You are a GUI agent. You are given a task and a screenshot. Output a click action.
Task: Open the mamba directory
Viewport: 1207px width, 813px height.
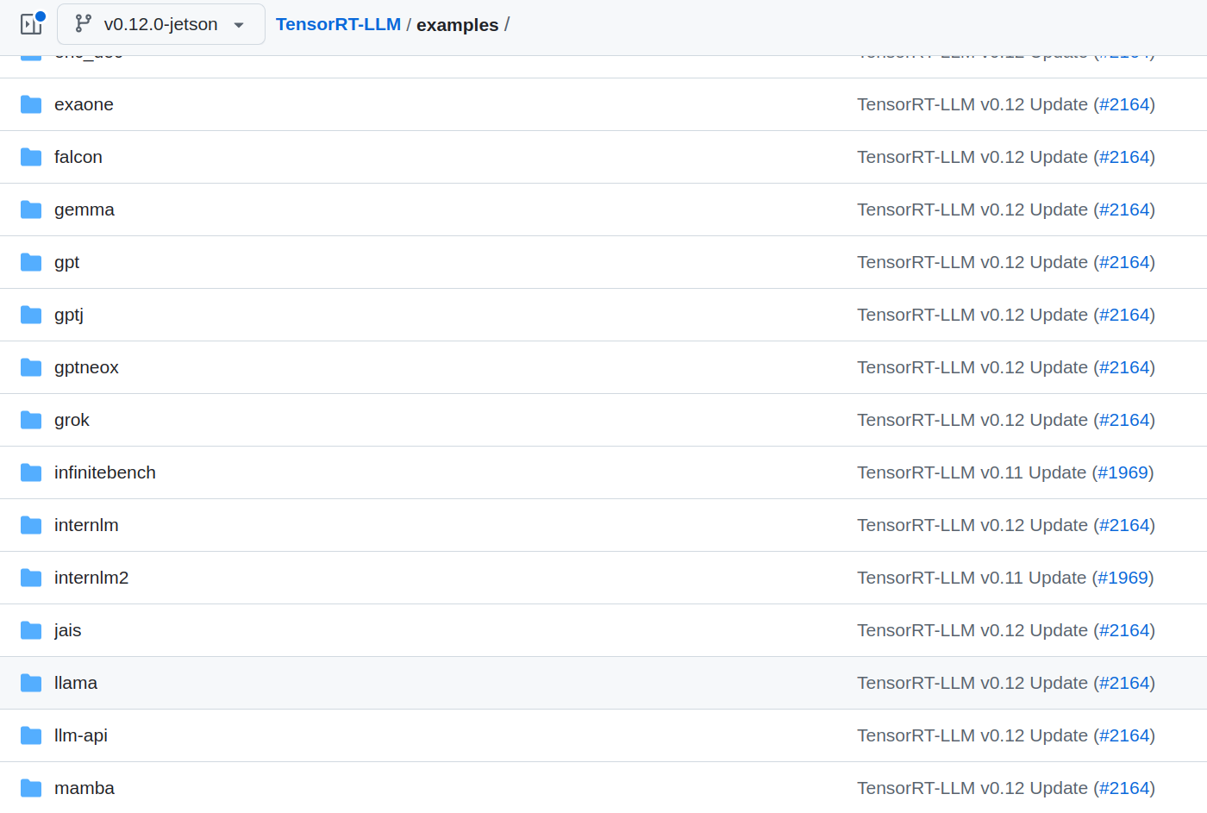[84, 788]
